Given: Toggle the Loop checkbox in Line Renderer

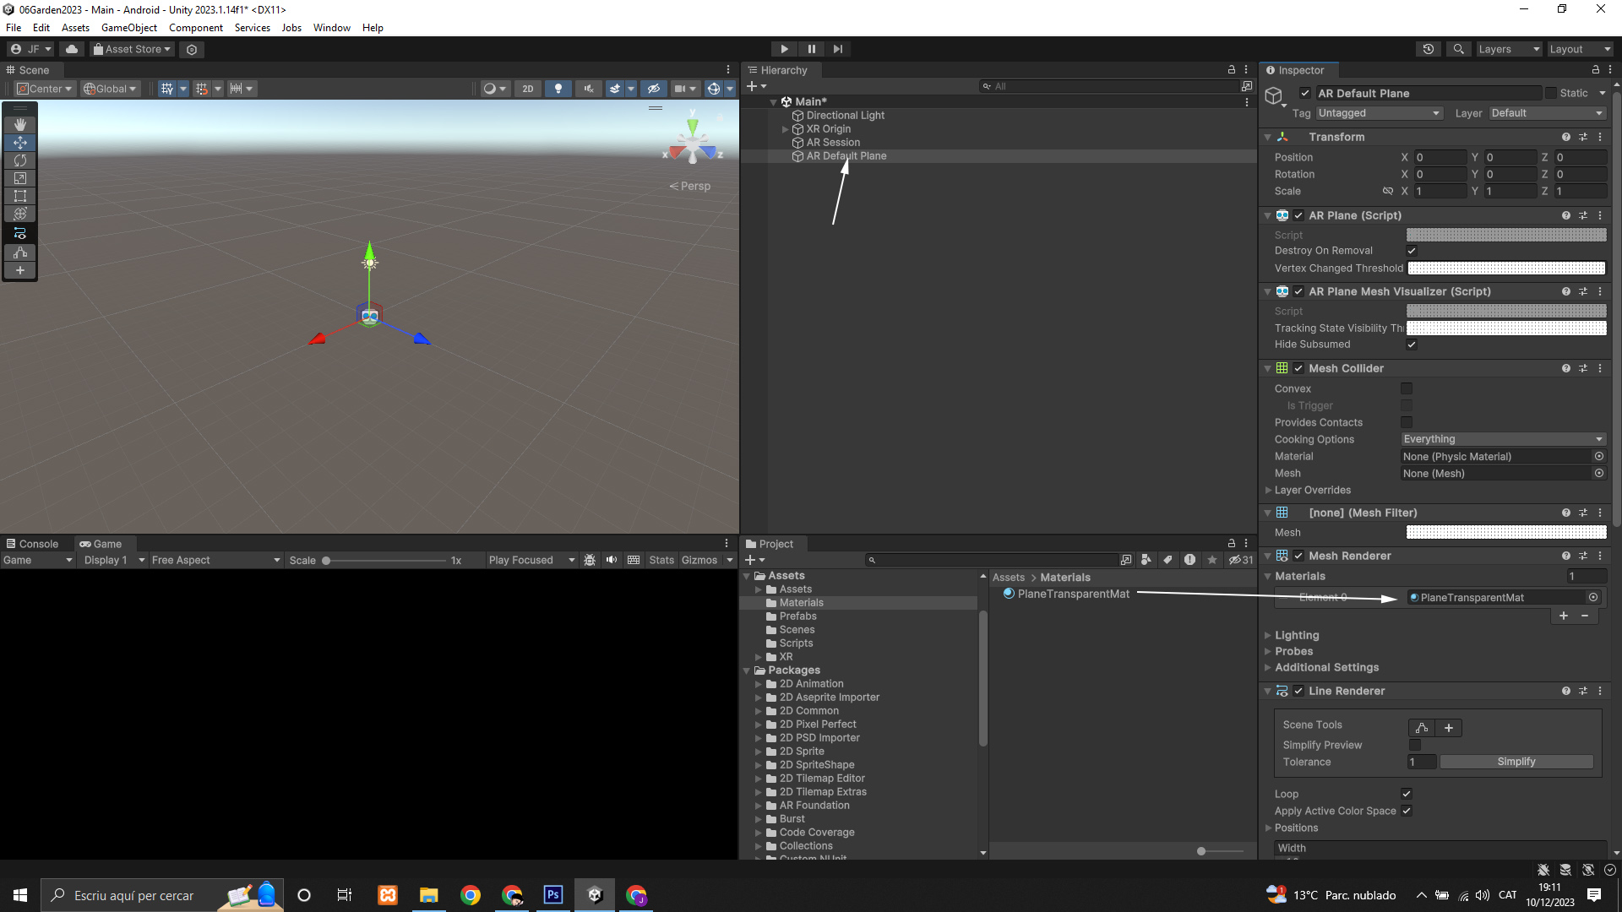Looking at the screenshot, I should tap(1407, 794).
